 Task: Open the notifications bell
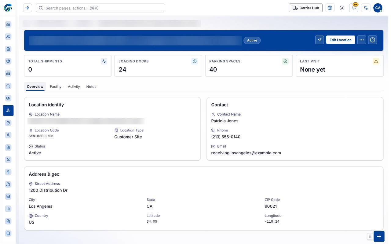[x=354, y=8]
